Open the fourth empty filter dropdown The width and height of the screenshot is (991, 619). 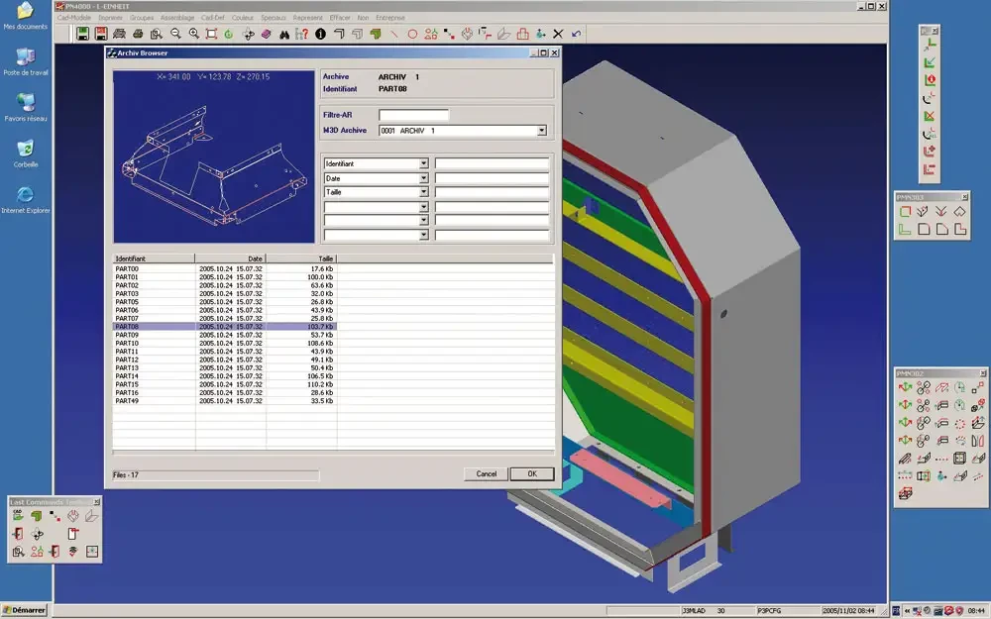pos(423,207)
